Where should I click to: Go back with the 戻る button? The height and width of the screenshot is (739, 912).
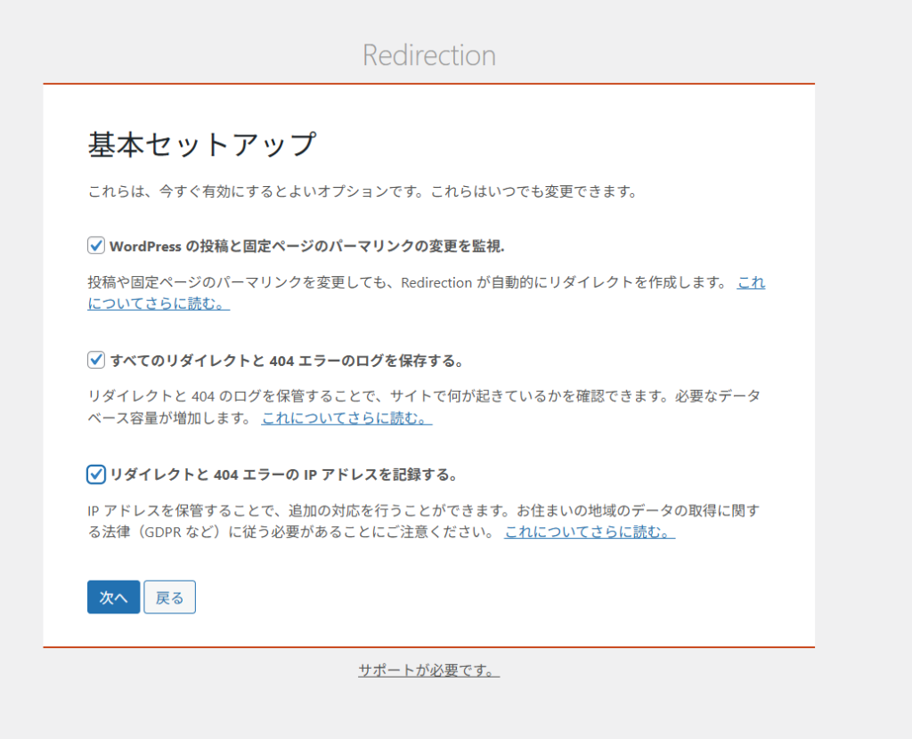(169, 597)
